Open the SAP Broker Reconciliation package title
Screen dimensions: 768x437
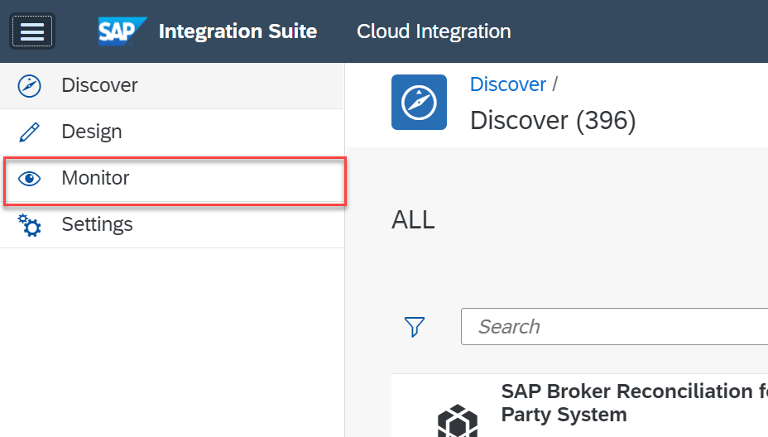pyautogui.click(x=633, y=401)
